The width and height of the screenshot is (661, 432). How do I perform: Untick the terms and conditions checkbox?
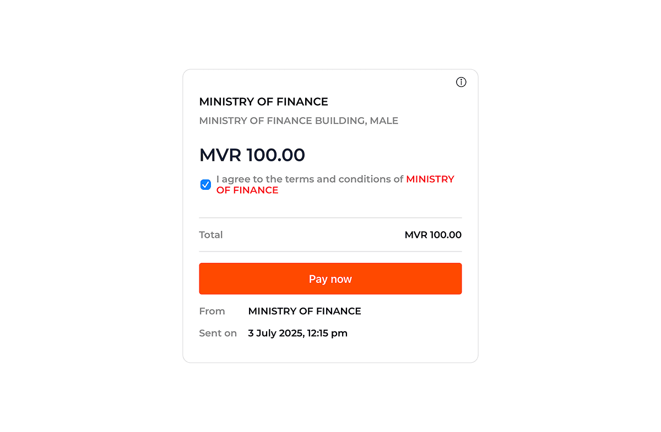(205, 184)
